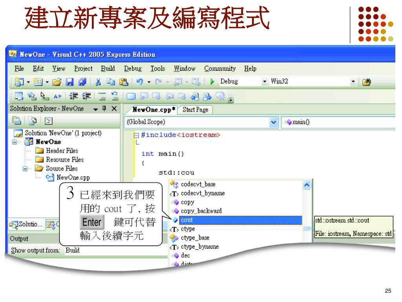This screenshot has width=402, height=302.
Task: Click the View Code icon in Solution Explorer
Action: point(48,121)
